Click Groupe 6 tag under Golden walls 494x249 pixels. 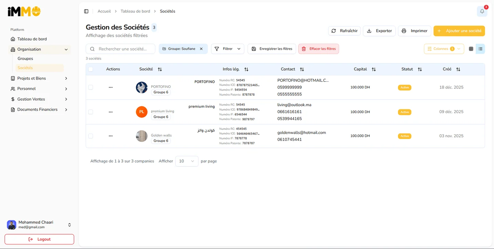161,141
